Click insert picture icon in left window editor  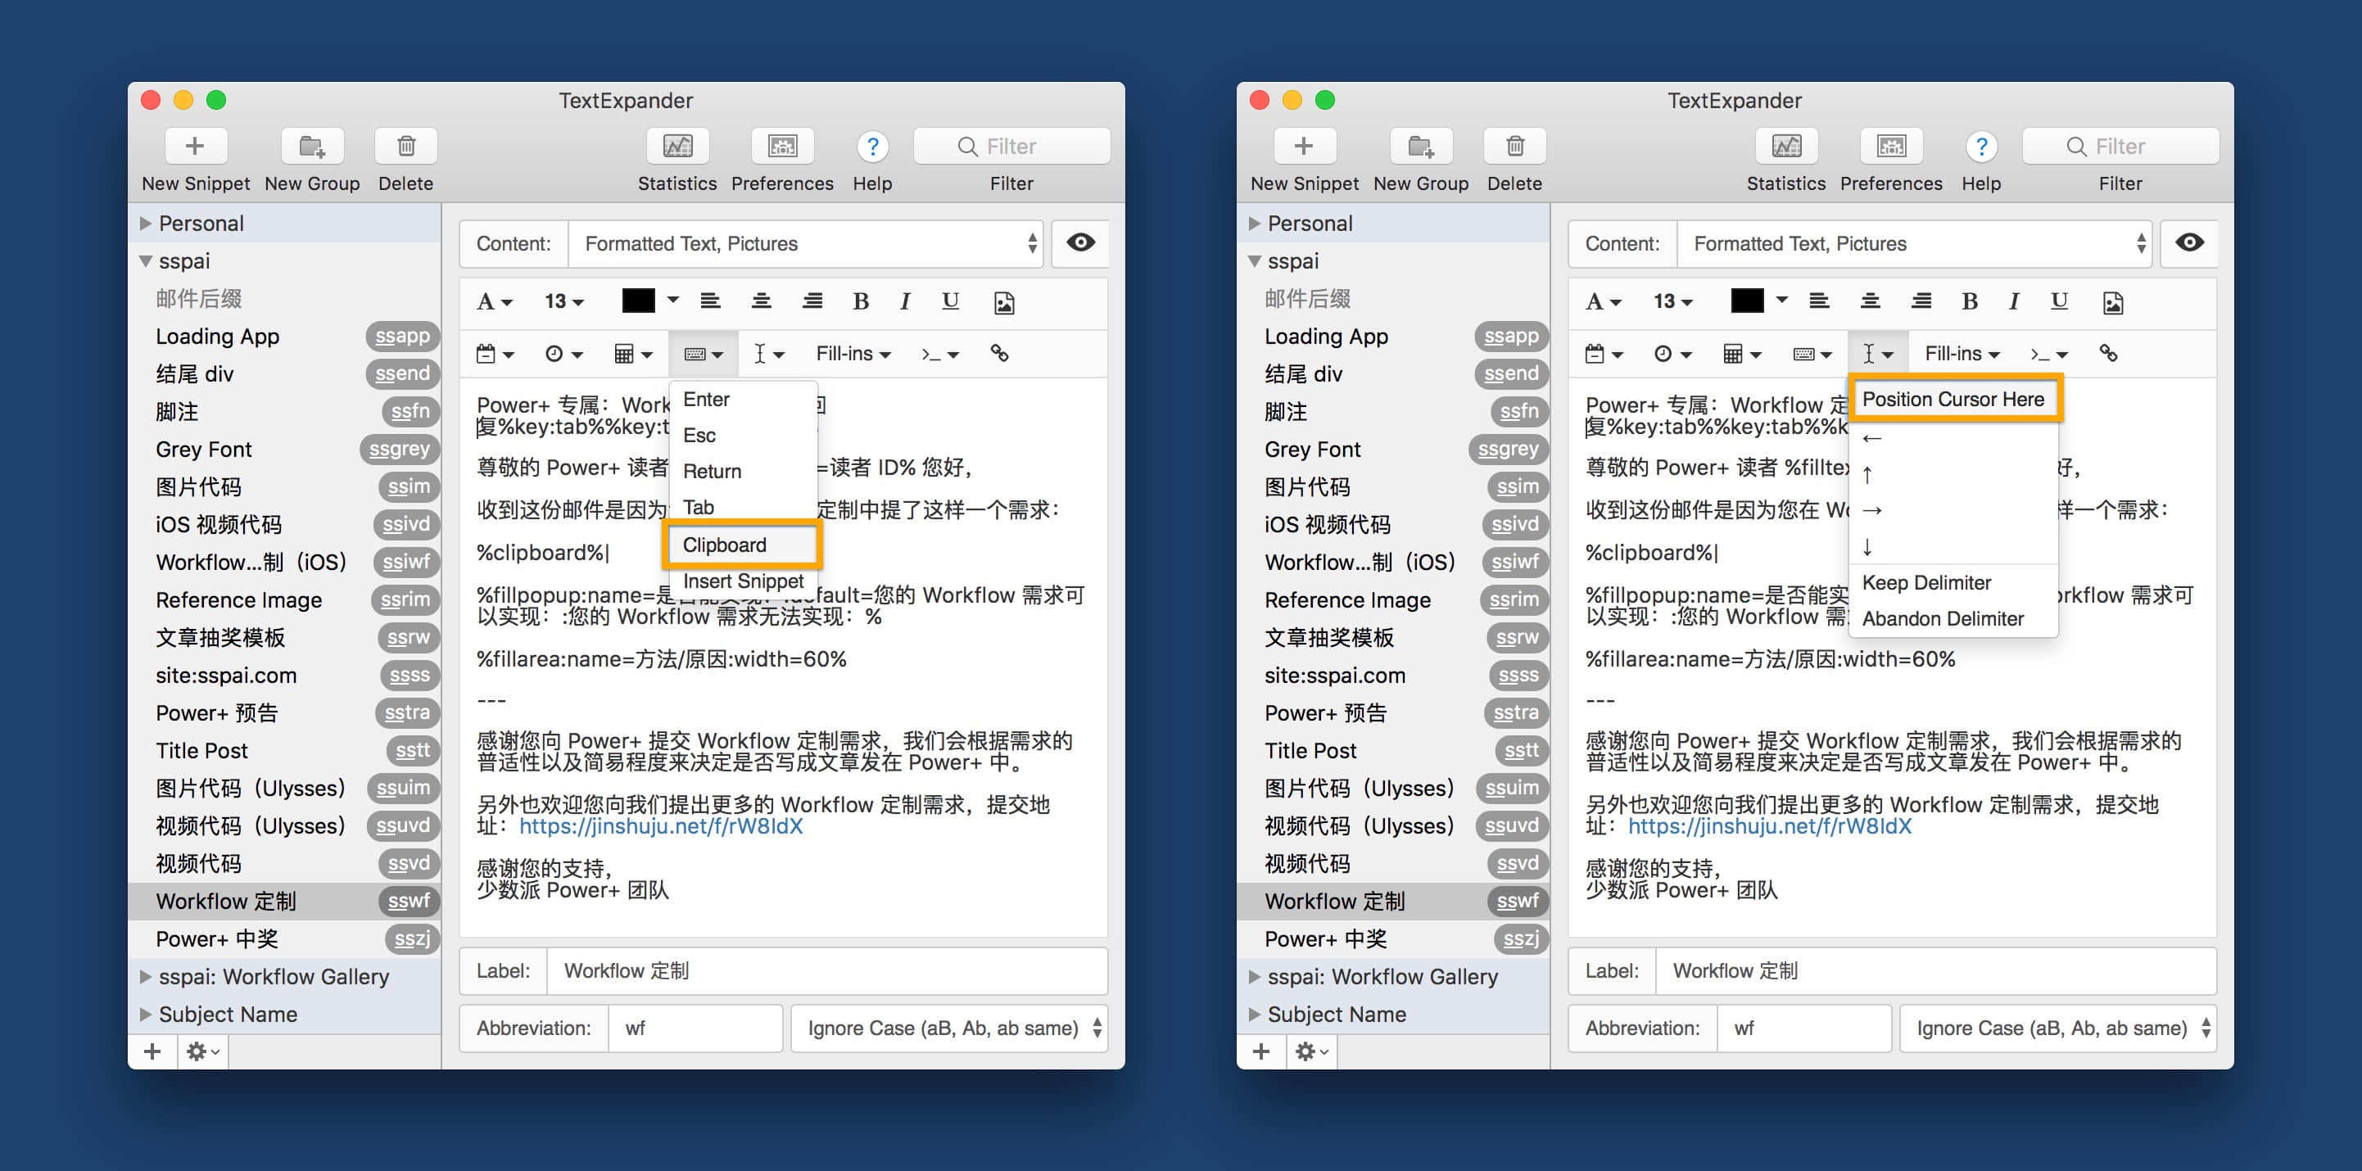(x=1004, y=303)
